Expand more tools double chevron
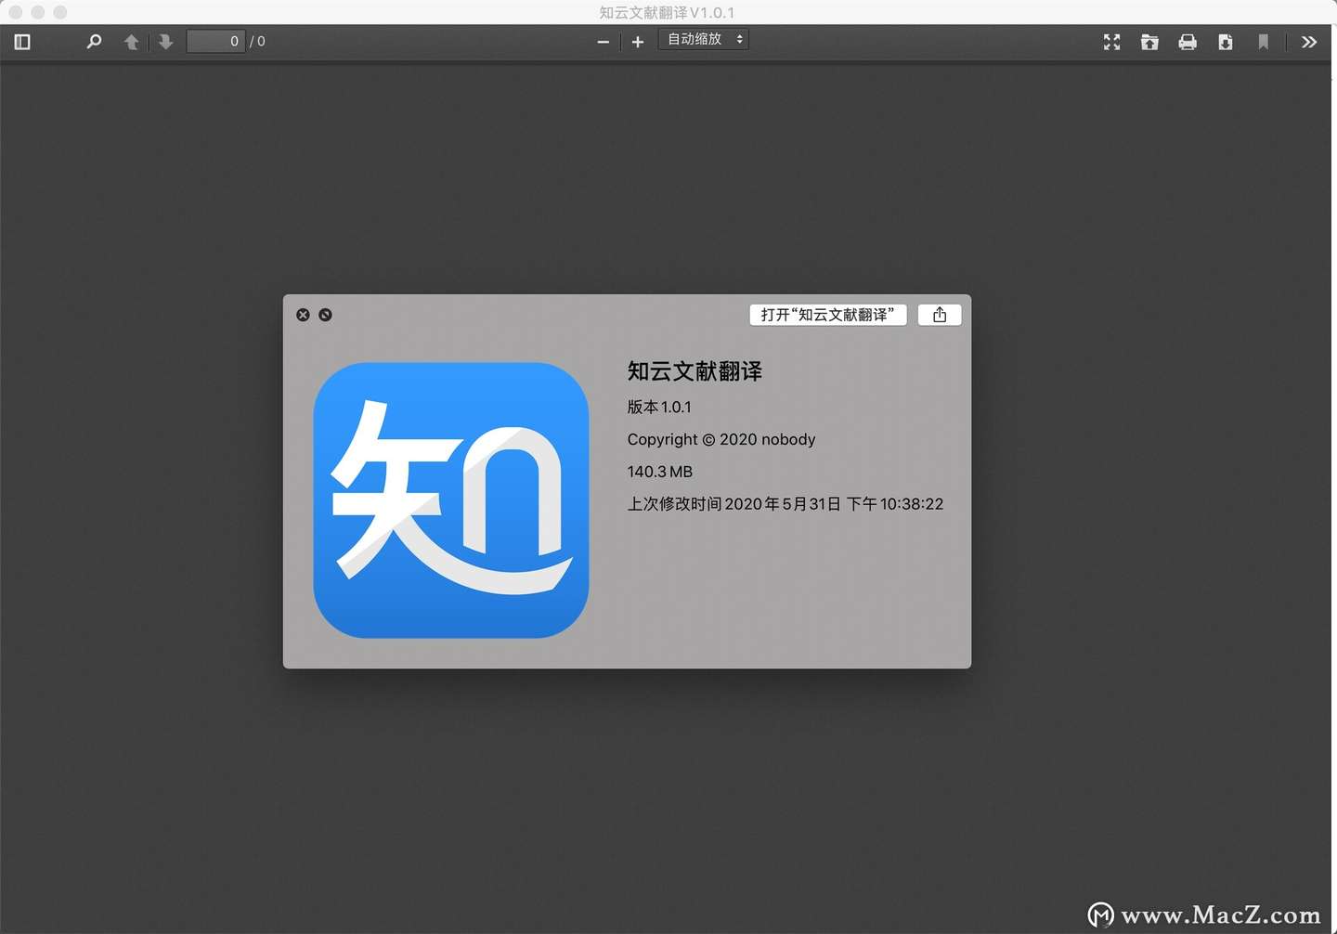Image resolution: width=1337 pixels, height=934 pixels. (x=1309, y=42)
